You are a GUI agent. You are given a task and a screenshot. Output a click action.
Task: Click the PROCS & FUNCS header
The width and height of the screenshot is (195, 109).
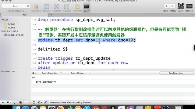coord(9,31)
